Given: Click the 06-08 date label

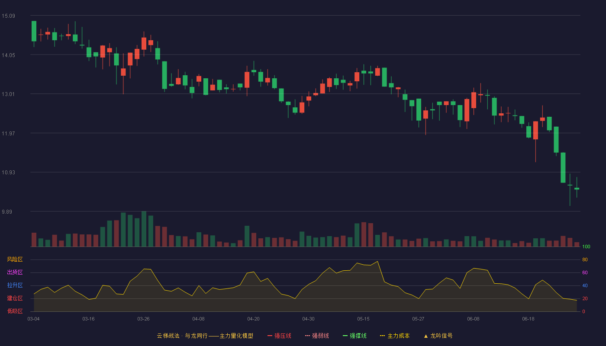Looking at the screenshot, I should click(473, 319).
